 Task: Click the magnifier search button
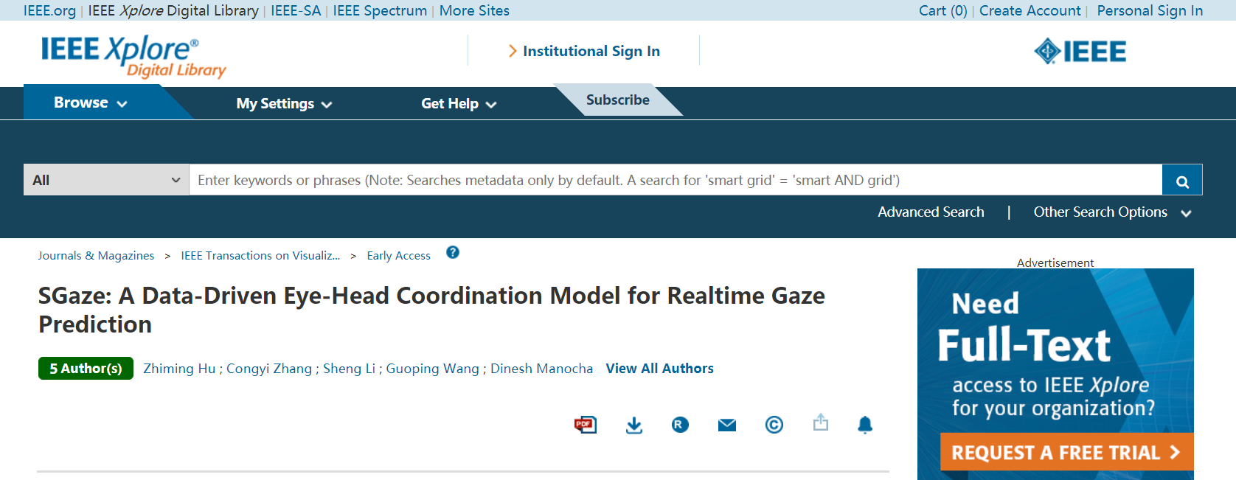1182,181
